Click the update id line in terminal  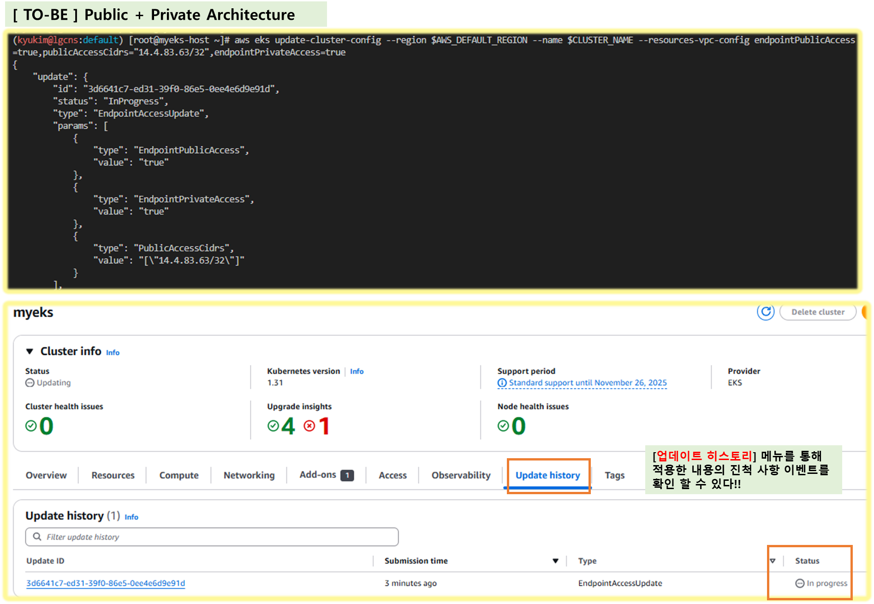166,89
